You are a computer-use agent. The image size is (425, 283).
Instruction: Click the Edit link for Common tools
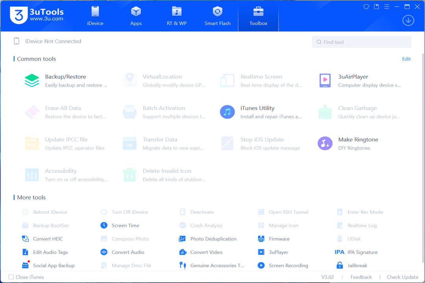(x=407, y=59)
